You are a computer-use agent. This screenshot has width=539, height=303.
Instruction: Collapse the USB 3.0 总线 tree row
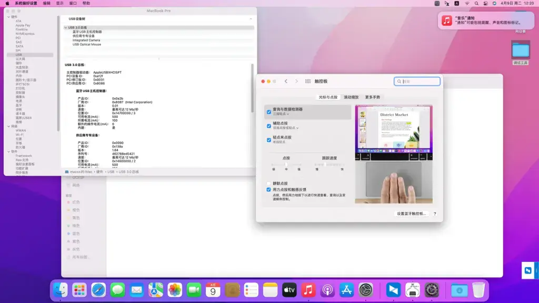[66, 27]
